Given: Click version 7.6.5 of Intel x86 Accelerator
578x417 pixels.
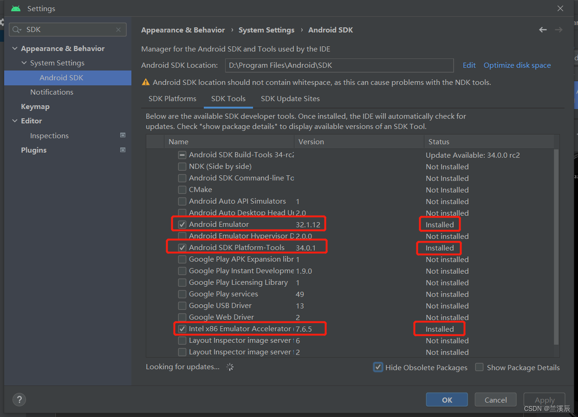Looking at the screenshot, I should tap(304, 329).
